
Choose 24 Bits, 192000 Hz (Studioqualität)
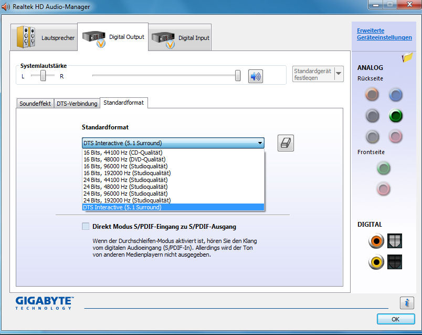173,200
